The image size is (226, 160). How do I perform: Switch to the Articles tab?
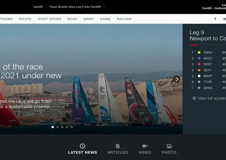pos(118,152)
